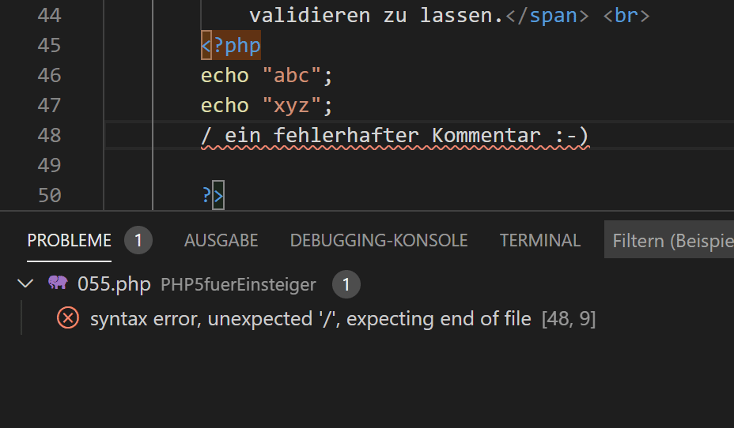
Task: Click the count badge next to PHP5fuerEinsteiger
Action: pyautogui.click(x=346, y=284)
